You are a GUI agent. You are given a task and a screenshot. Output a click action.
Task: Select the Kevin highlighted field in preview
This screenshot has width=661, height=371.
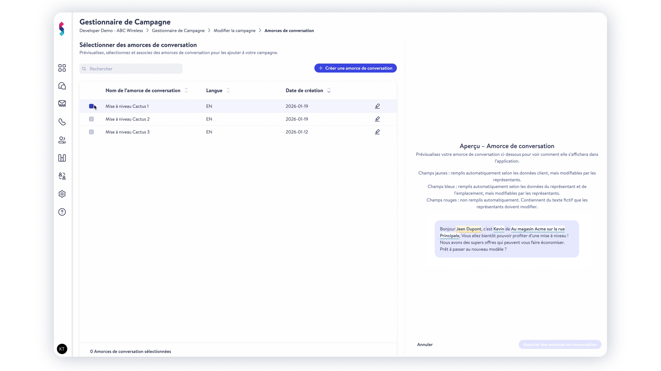pos(499,229)
